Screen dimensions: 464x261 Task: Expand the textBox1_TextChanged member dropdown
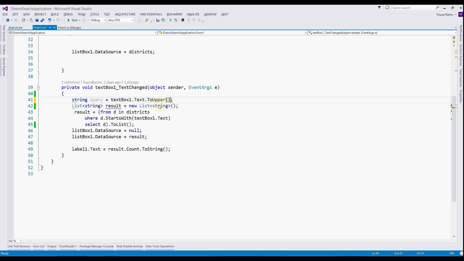click(456, 33)
